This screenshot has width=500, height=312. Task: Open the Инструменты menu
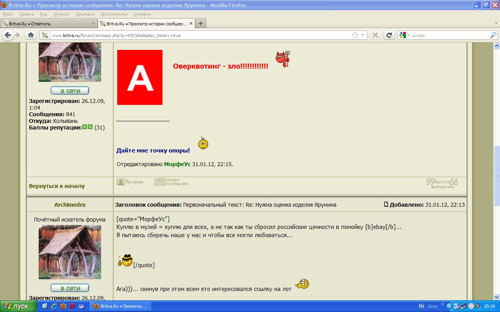point(114,14)
